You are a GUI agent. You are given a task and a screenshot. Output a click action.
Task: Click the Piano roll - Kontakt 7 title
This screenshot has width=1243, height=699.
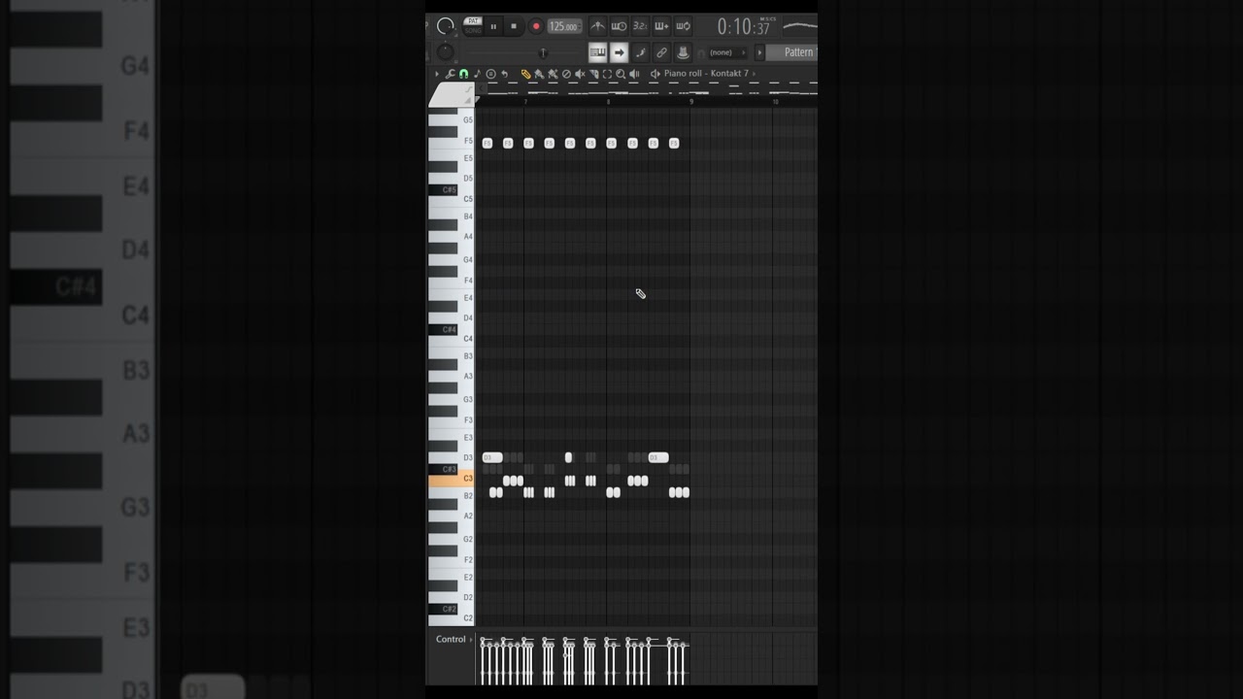[x=707, y=74]
